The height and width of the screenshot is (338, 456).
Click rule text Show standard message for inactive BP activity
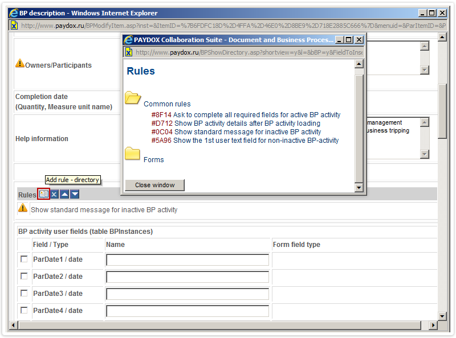[x=104, y=210]
